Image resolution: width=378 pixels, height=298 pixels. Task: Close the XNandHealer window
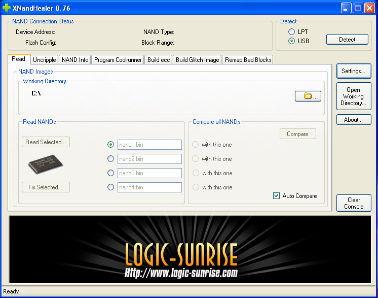(x=369, y=8)
